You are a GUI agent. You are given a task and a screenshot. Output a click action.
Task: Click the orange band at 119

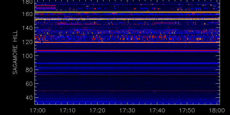point(127,42)
